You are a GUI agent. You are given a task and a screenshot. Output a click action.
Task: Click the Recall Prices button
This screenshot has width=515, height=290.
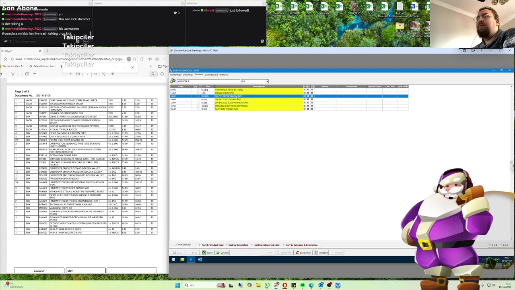coord(303,253)
